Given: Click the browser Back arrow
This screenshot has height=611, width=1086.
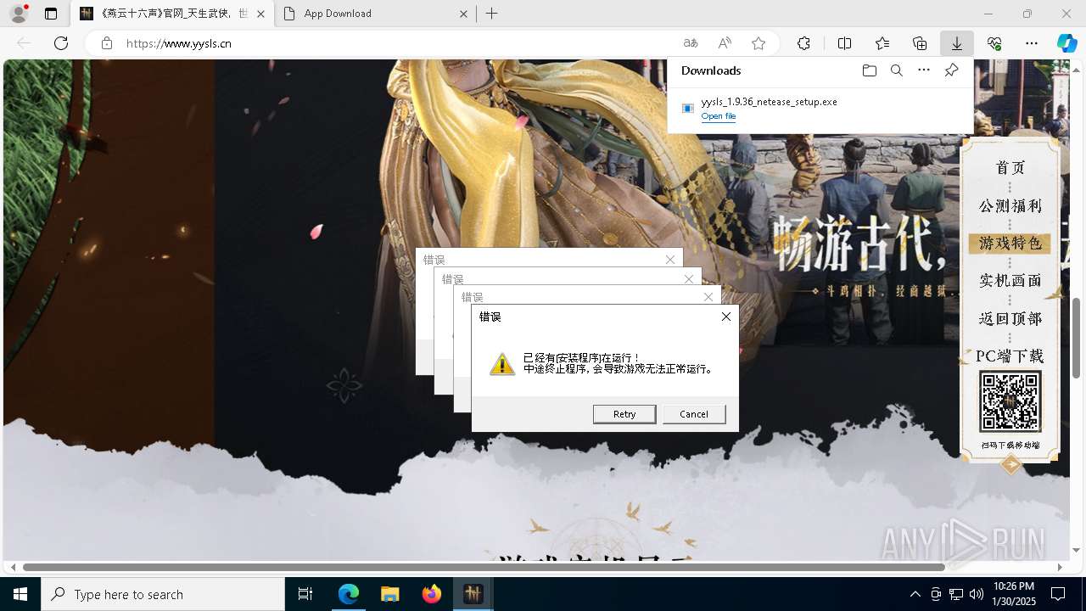Looking at the screenshot, I should [x=24, y=43].
